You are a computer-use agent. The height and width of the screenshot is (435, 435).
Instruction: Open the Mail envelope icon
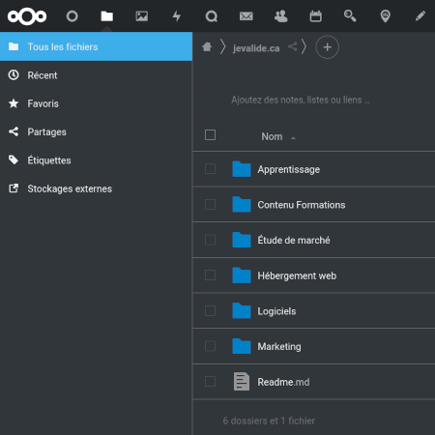pyautogui.click(x=246, y=16)
